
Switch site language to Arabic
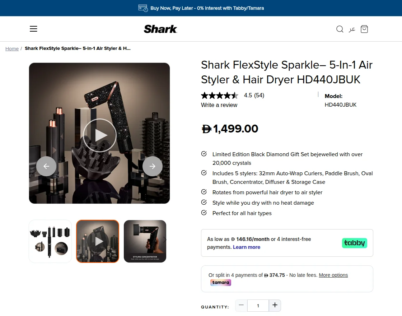(x=352, y=29)
